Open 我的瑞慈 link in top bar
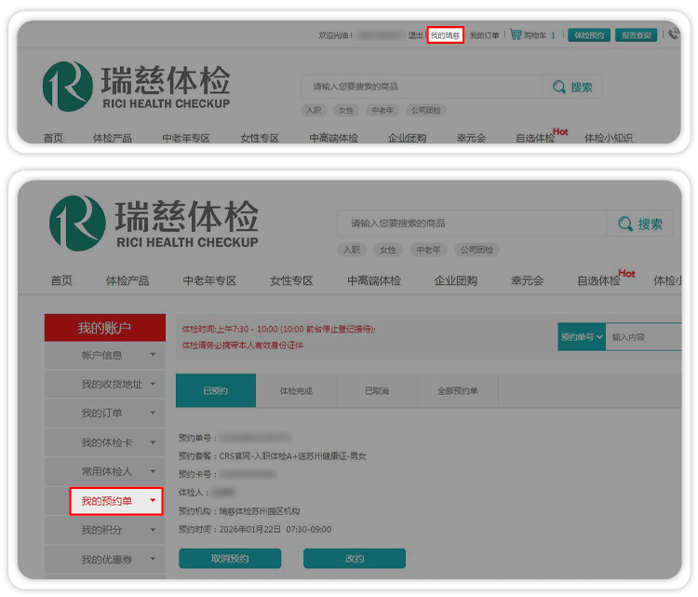The image size is (698, 597). click(x=445, y=35)
